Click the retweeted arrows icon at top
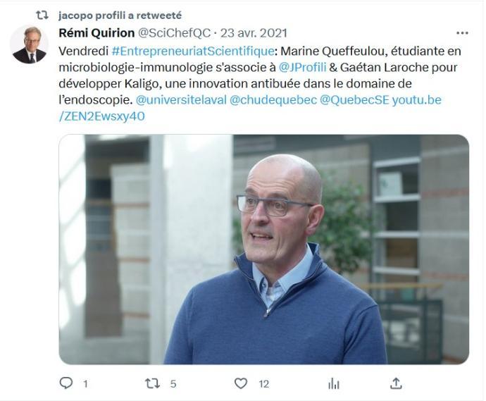The image size is (486, 401). [x=42, y=16]
